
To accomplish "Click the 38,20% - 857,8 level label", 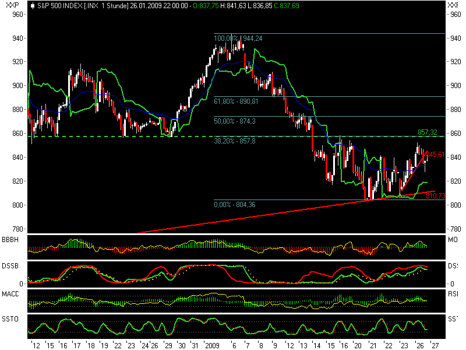I will point(235,140).
